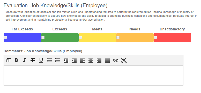Select the Meets rating checkbox
Image resolution: width=201 pixels, height=93 pixels.
click(80, 37)
